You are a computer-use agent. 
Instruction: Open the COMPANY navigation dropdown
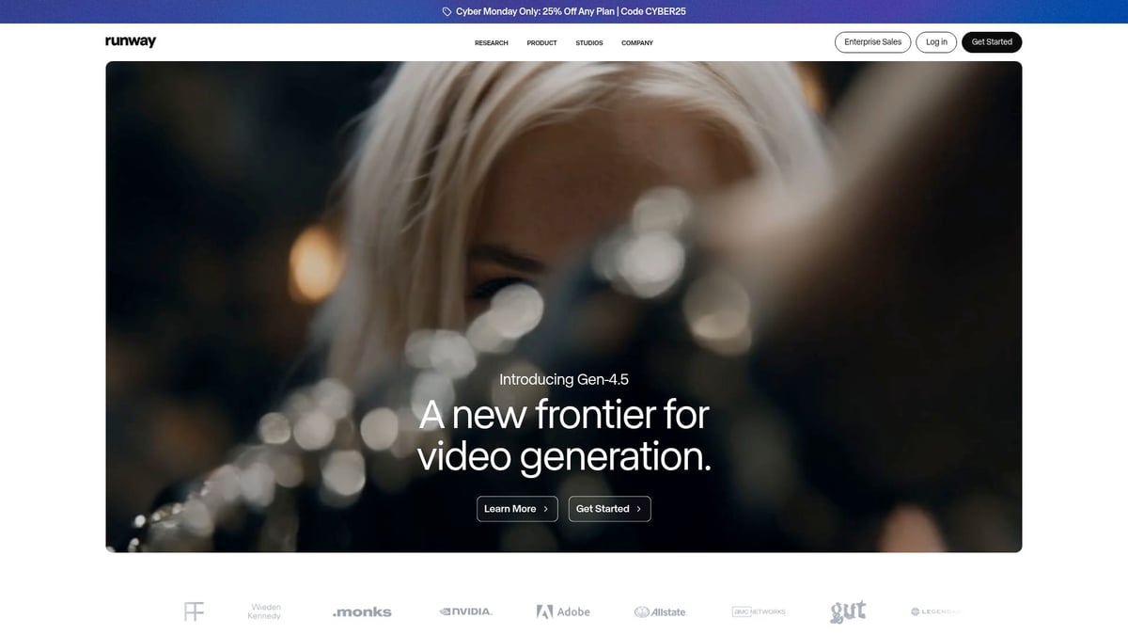tap(637, 42)
